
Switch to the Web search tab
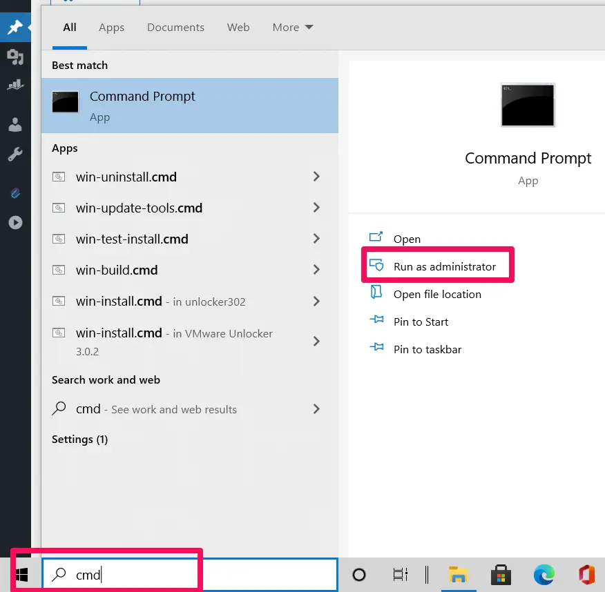(238, 28)
